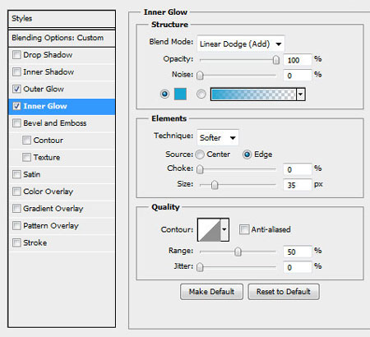Enable the Satin checkbox
Viewport: 370px width, 337px height.
click(x=16, y=174)
